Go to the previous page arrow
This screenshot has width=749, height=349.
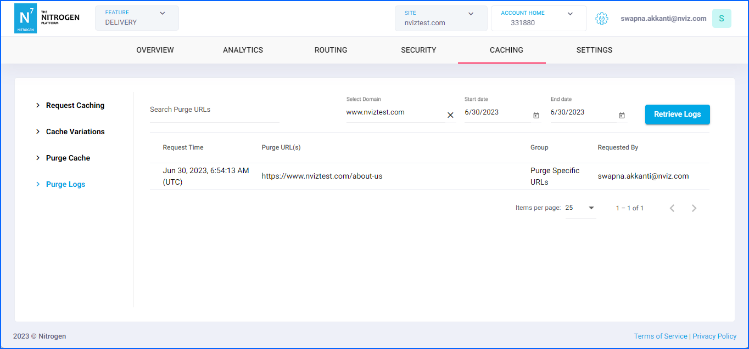coord(672,208)
